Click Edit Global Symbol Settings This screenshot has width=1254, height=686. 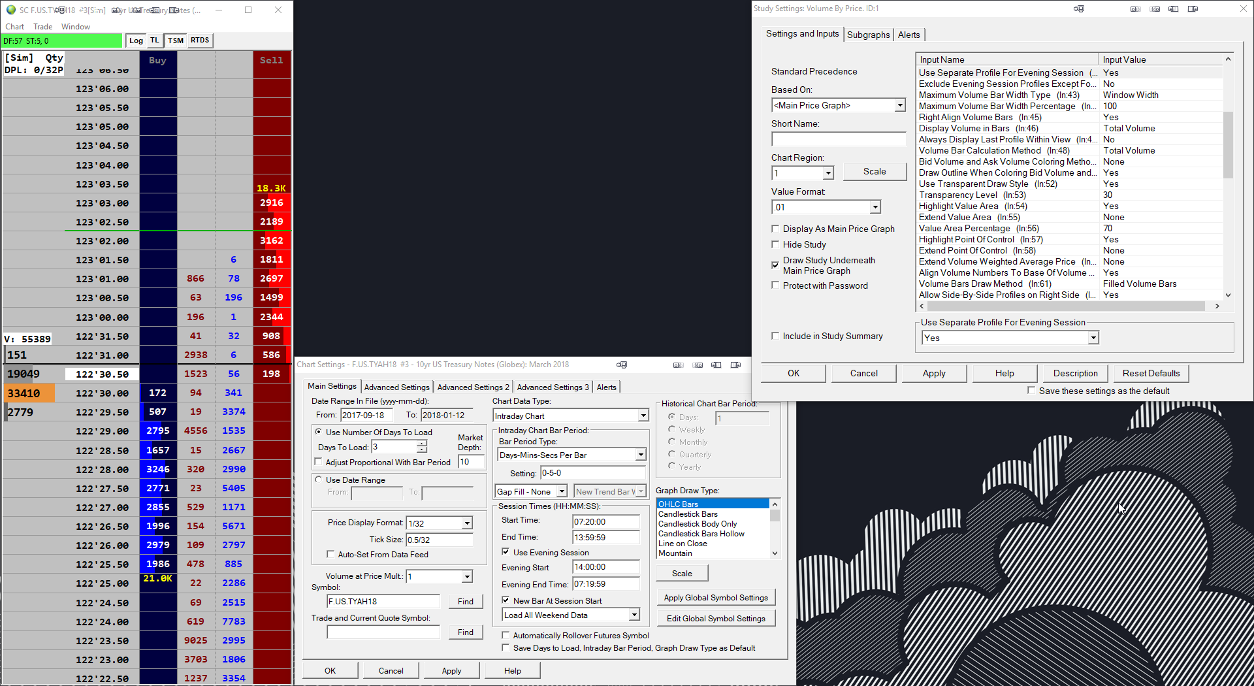[716, 618]
